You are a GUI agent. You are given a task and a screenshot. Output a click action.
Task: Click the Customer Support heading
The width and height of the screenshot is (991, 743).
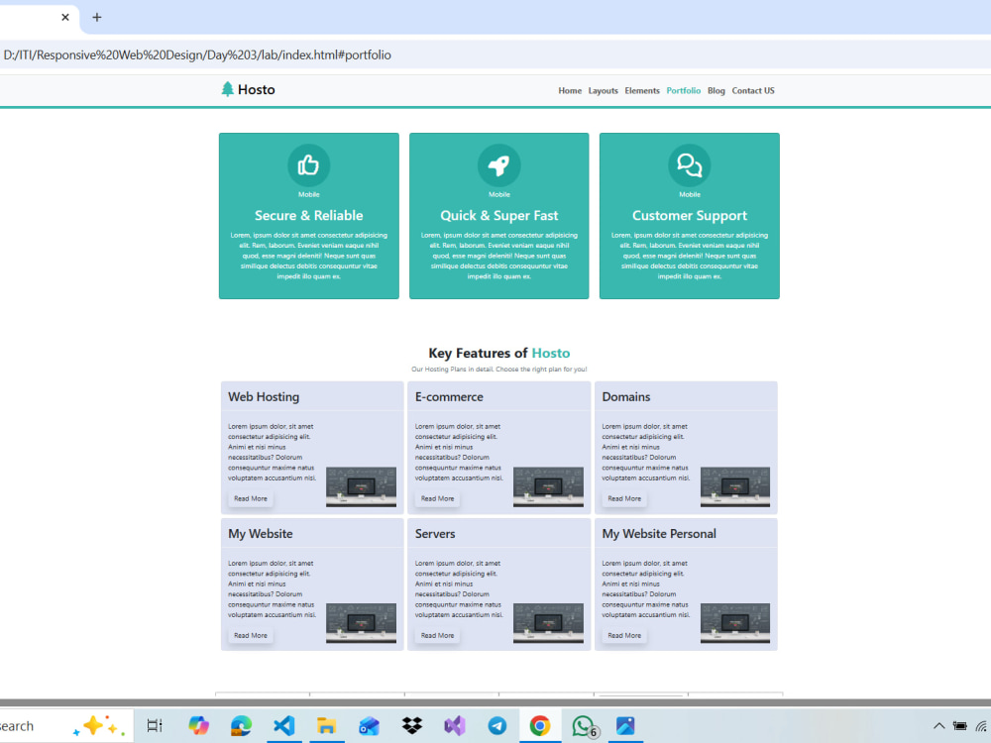689,215
